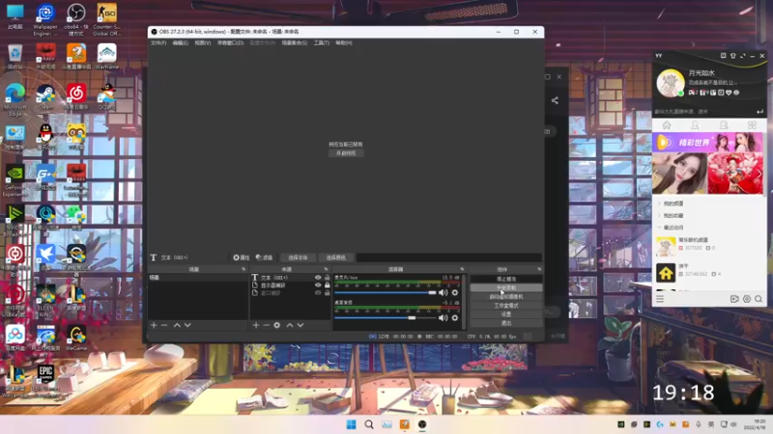Open 场景集合(S) menu in OBS
This screenshot has width=773, height=434.
click(295, 42)
